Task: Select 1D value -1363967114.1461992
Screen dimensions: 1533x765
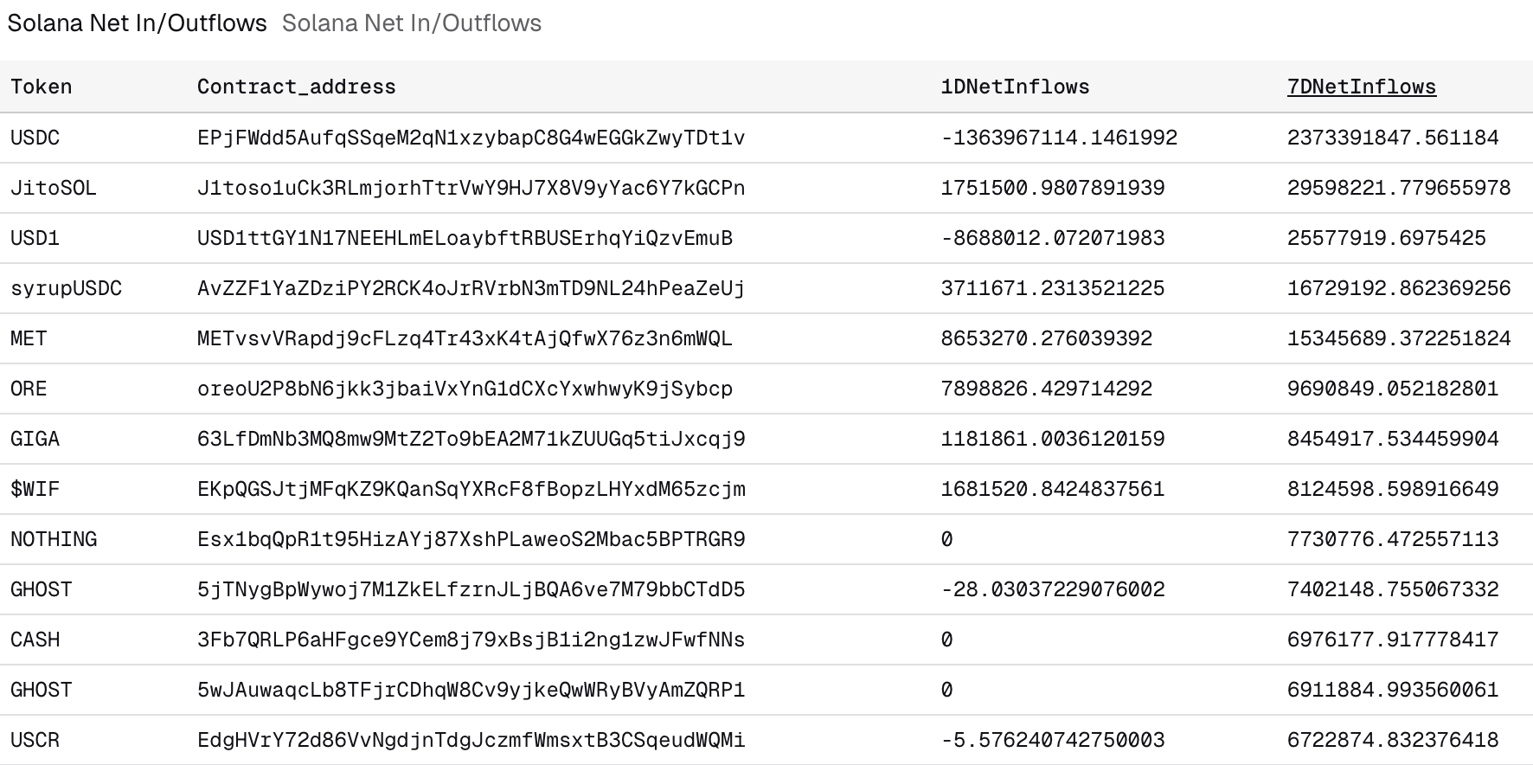Action: [x=1059, y=138]
